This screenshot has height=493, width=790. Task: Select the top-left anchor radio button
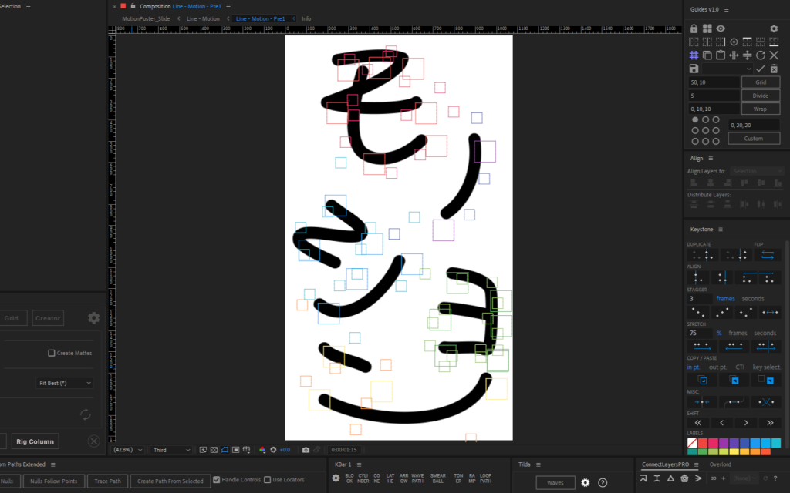(x=695, y=119)
